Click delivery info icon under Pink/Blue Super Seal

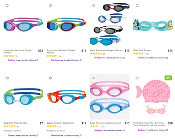pyautogui.click(x=37, y=60)
